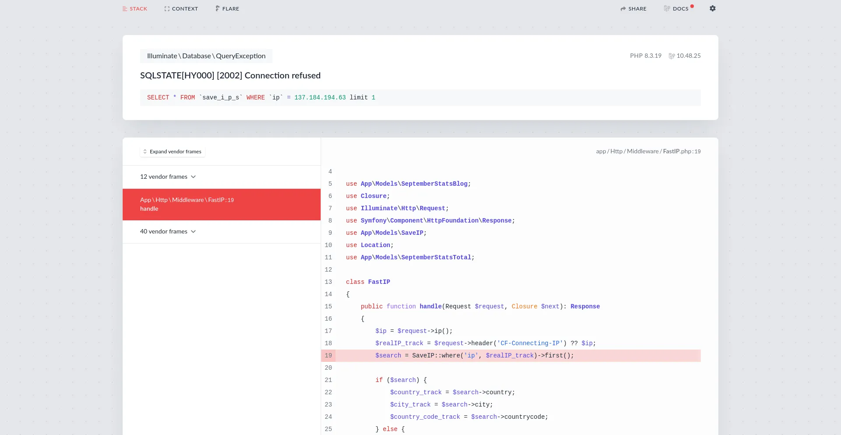Open the FastIP.php:19 file path link

tap(648, 152)
